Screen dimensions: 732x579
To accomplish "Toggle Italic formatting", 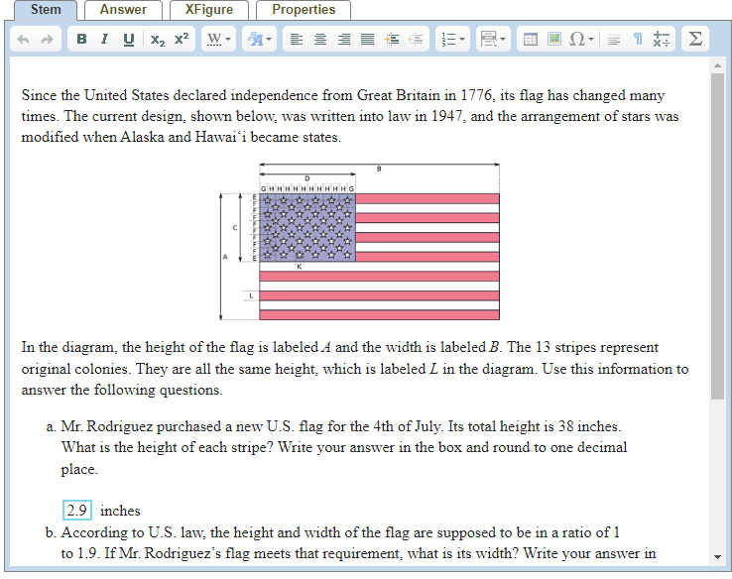I will coord(104,39).
